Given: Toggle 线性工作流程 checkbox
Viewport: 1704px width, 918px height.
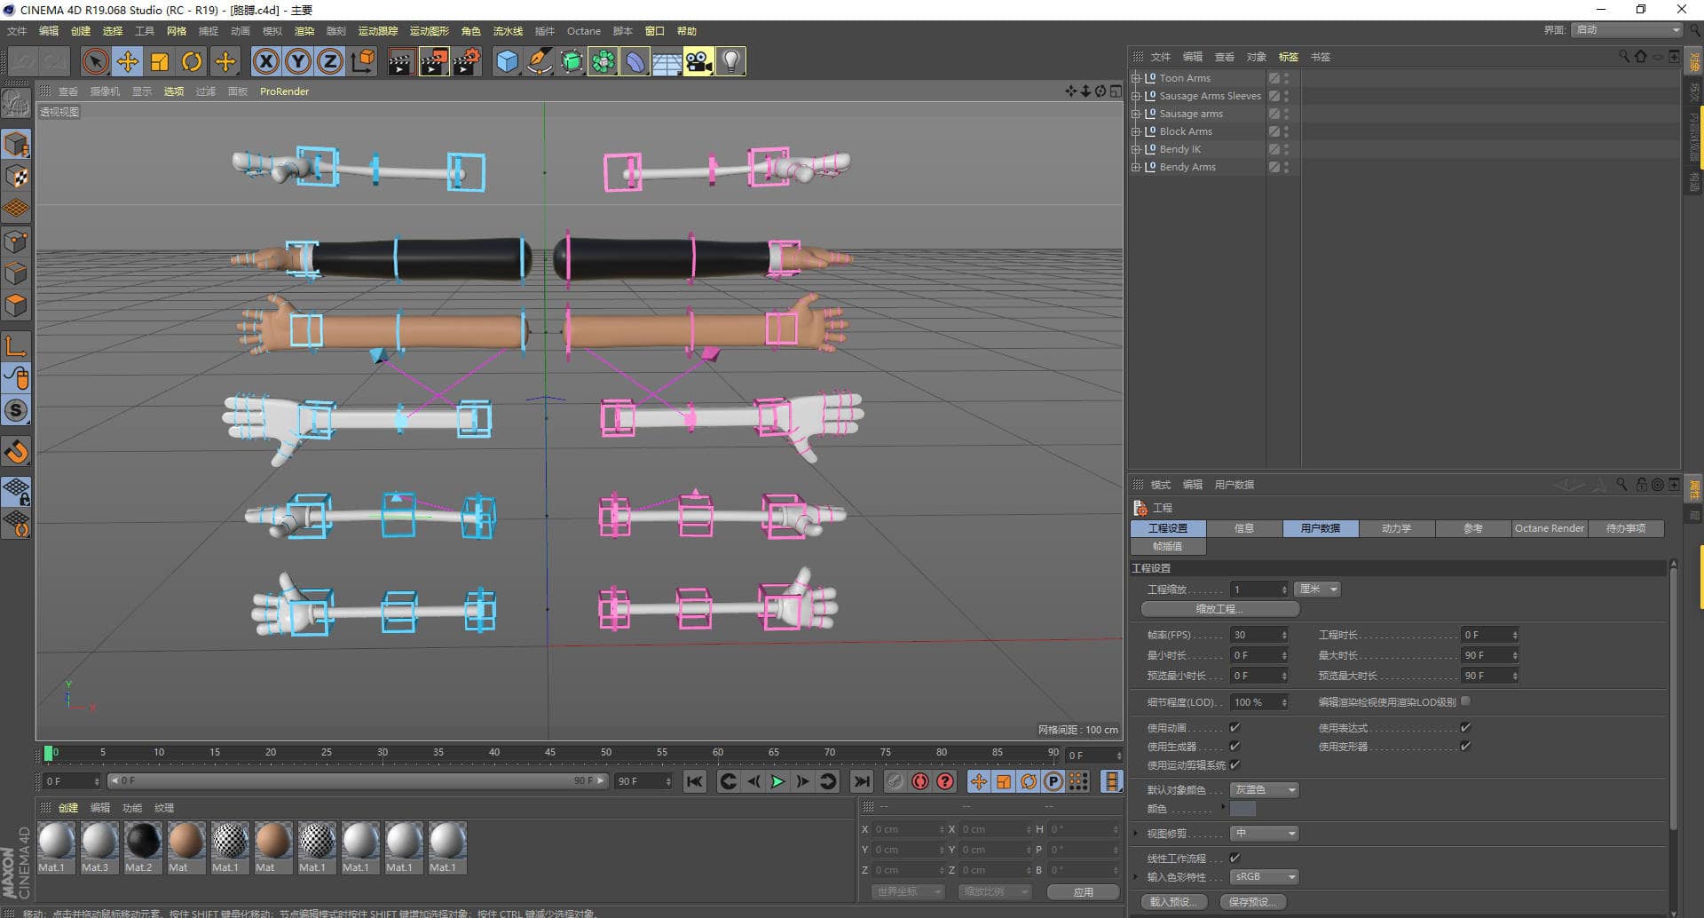Looking at the screenshot, I should [1235, 858].
